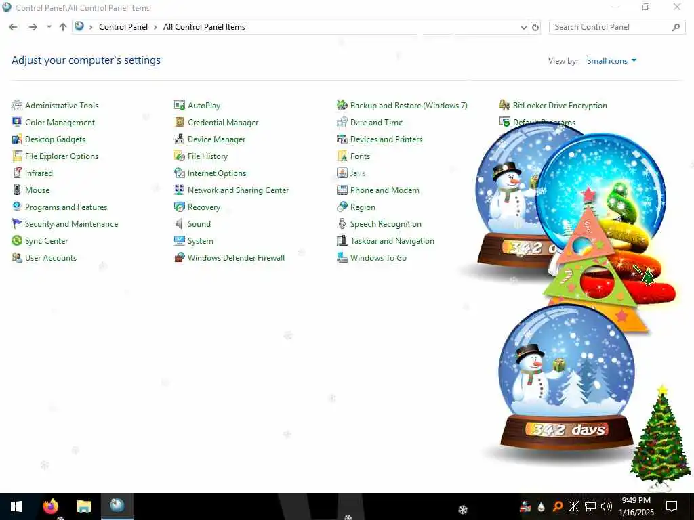Viewport: 694px width, 520px height.
Task: Click the Devices and Printers icon
Action: pos(342,139)
